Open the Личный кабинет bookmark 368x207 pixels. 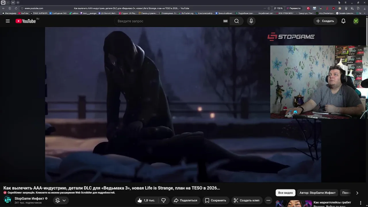(x=225, y=13)
